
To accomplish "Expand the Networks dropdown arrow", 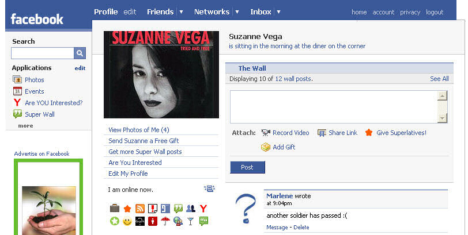I will (x=237, y=11).
